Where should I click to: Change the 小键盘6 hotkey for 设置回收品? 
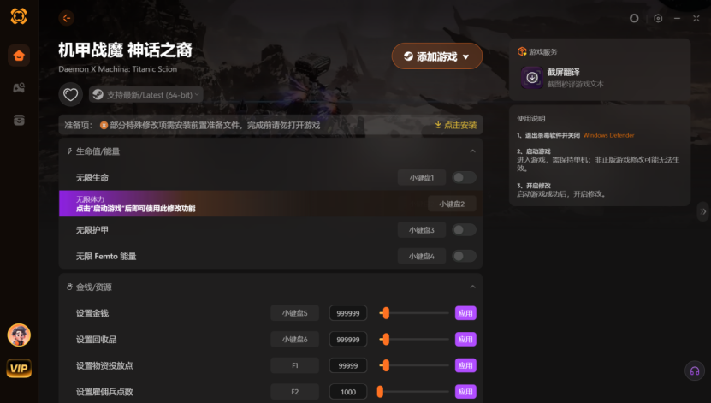(294, 340)
